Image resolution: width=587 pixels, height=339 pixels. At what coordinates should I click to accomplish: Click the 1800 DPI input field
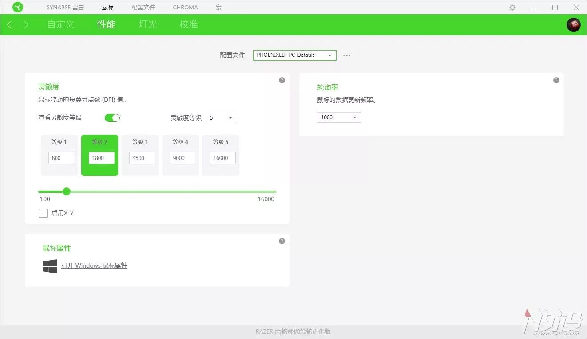coord(101,158)
